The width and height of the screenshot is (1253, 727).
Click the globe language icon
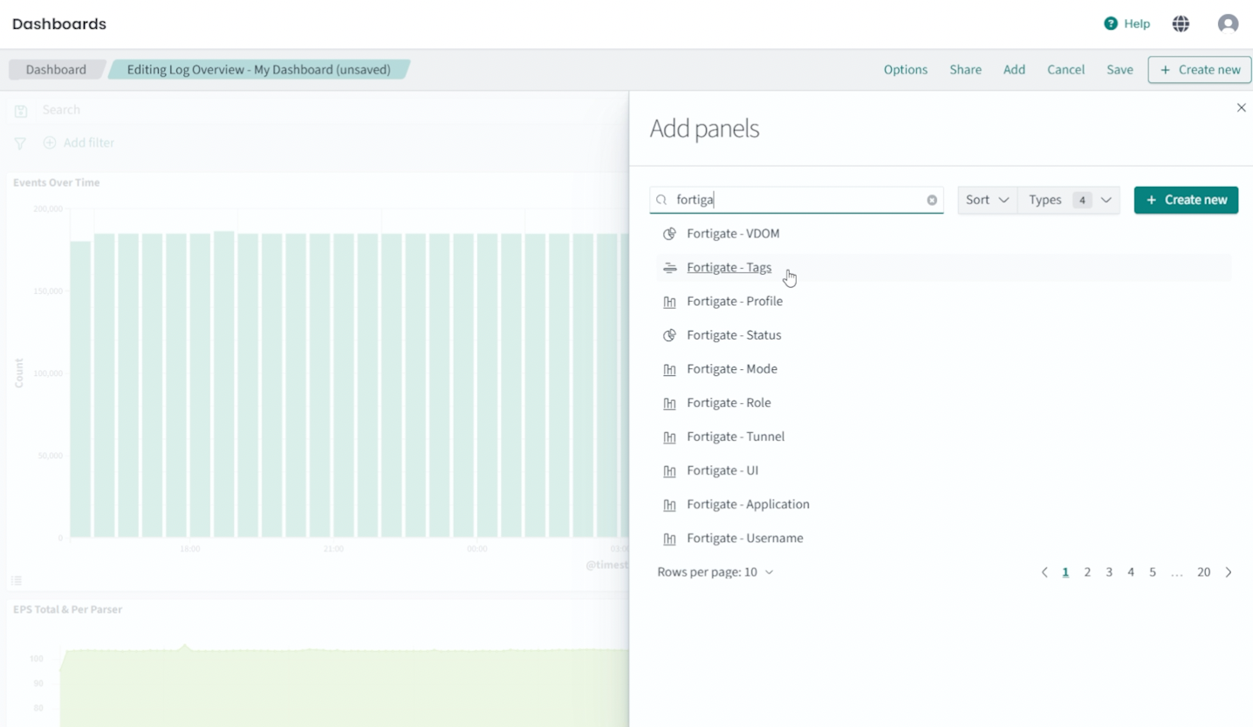1181,24
